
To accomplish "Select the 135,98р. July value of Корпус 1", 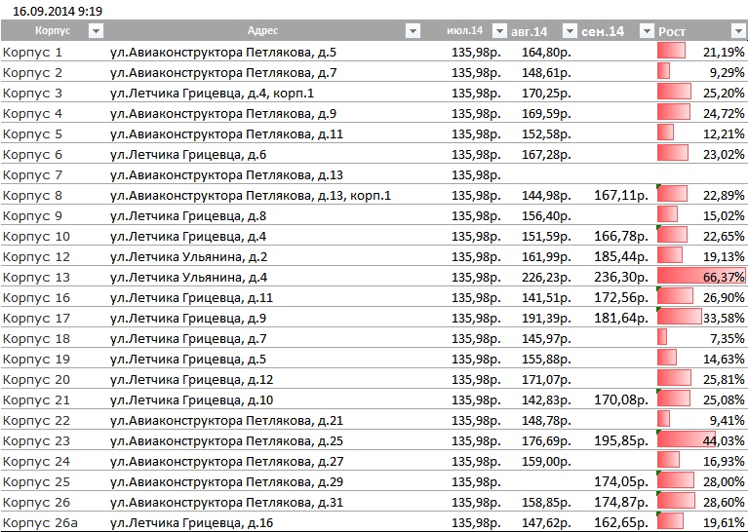I will coord(476,52).
